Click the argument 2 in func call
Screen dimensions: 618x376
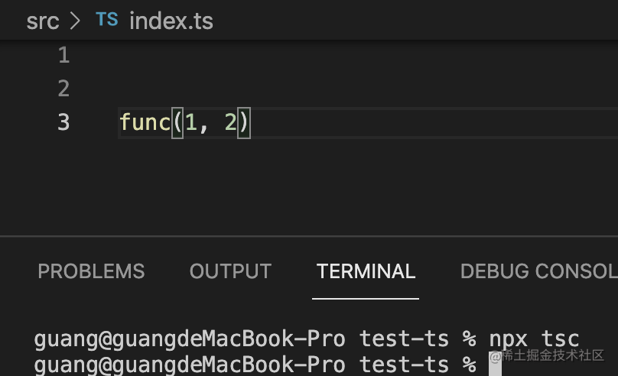pyautogui.click(x=230, y=122)
